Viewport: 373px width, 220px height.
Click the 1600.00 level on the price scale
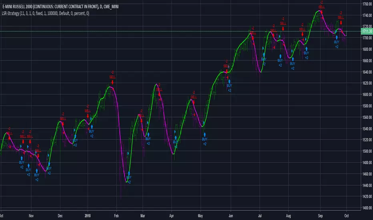[x=367, y=94]
